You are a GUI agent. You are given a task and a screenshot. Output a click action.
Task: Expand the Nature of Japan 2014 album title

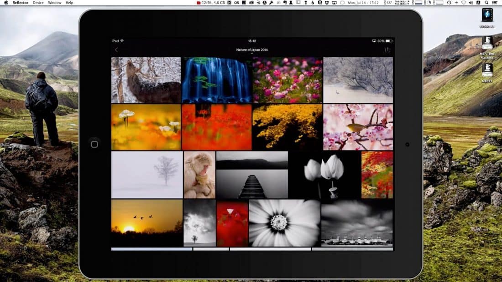point(251,50)
